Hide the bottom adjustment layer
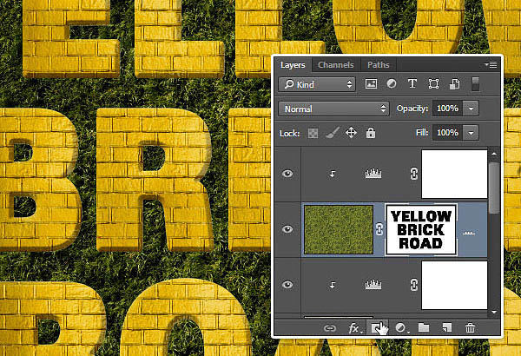 click(x=287, y=285)
